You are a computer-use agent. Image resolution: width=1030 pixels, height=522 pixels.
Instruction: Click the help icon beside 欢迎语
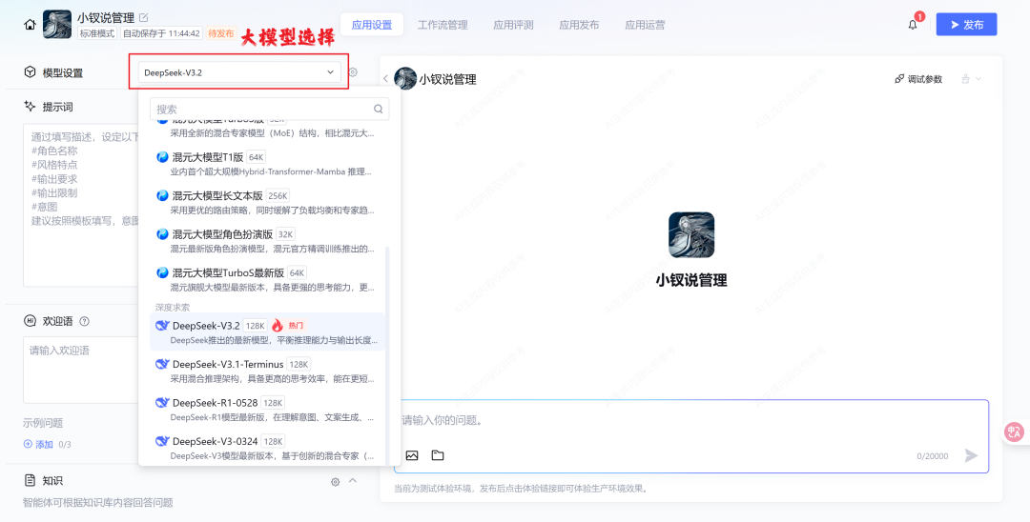click(x=85, y=321)
